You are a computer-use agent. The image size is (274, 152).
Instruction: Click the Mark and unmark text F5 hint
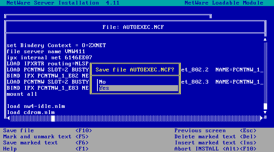point(46,137)
